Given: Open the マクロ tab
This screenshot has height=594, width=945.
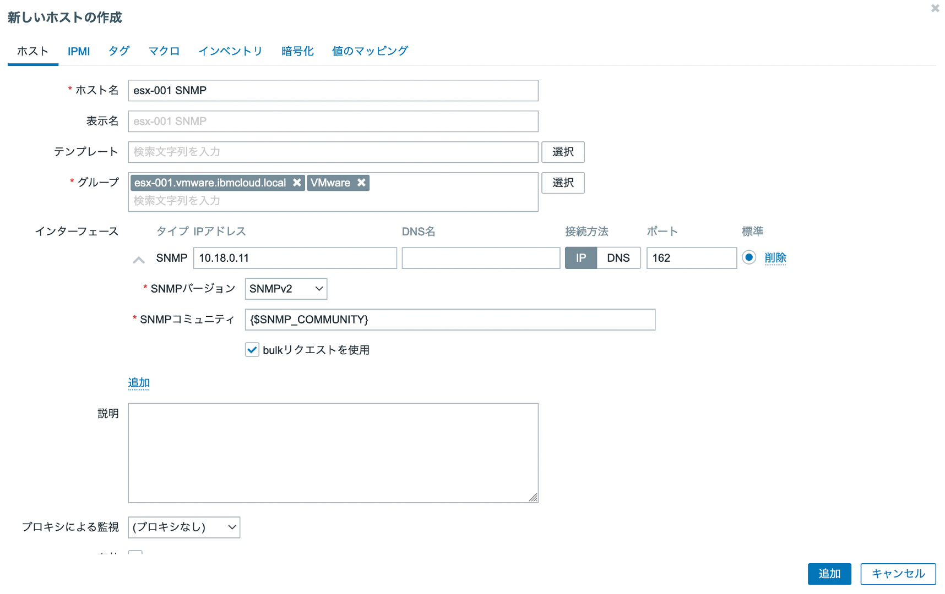Looking at the screenshot, I should click(164, 51).
